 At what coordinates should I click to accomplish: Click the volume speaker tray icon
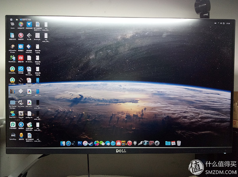click(x=221, y=23)
